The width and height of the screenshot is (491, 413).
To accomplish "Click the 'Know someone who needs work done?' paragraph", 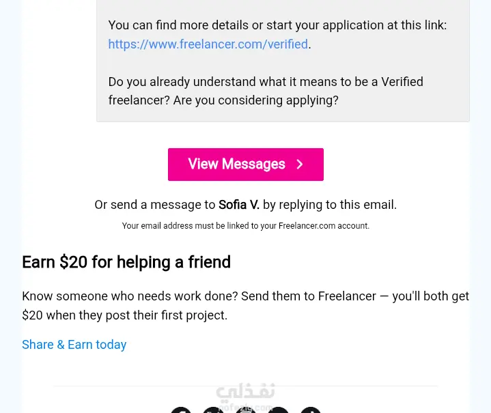I will 245,306.
